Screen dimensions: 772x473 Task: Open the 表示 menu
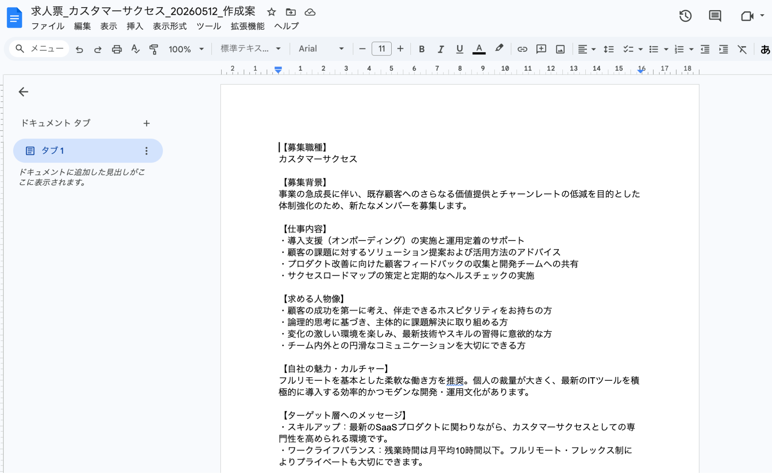[109, 26]
